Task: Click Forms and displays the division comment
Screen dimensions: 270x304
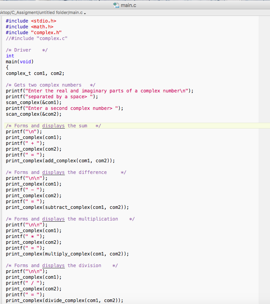Action: 62,265
